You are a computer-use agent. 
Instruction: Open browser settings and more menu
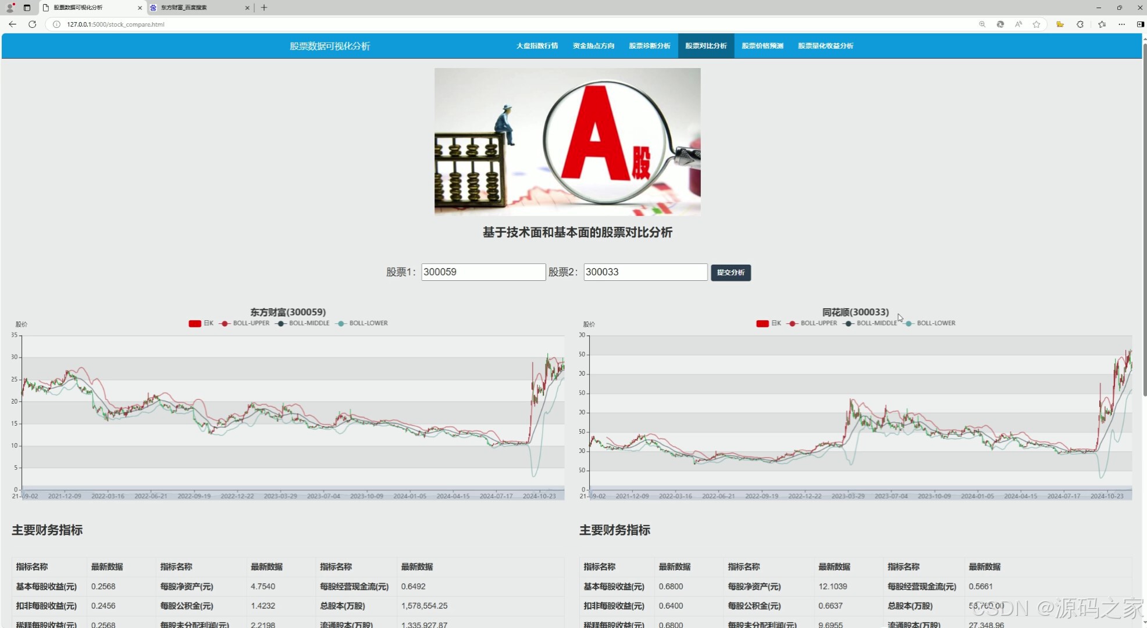tap(1121, 24)
